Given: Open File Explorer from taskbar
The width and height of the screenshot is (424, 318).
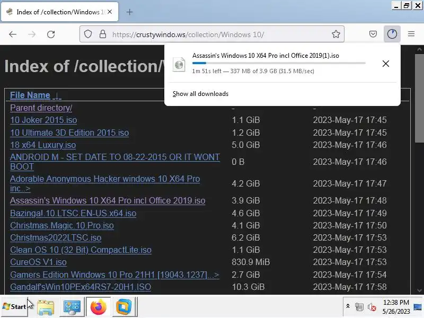Looking at the screenshot, I should pos(46,307).
